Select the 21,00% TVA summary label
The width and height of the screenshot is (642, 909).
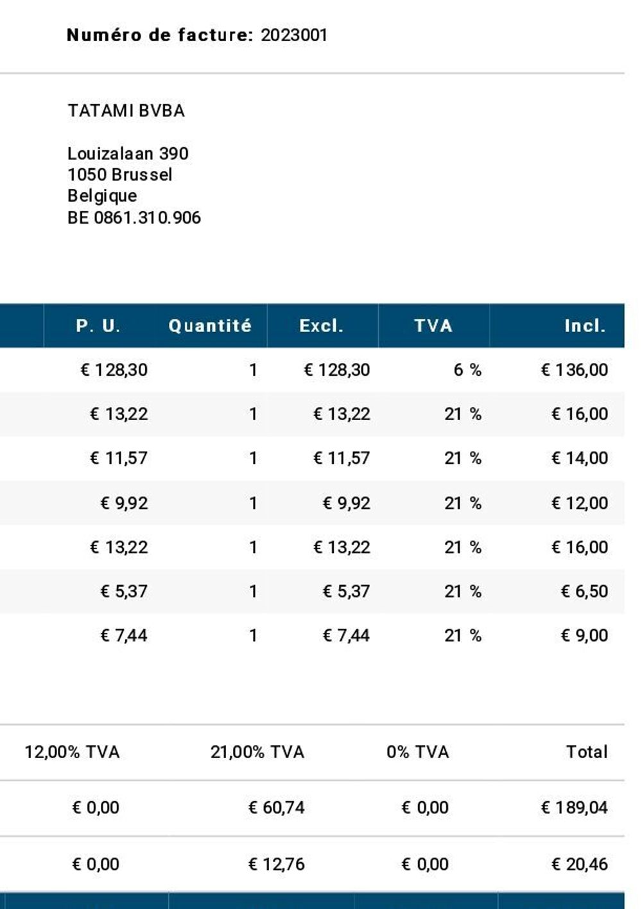tap(257, 752)
